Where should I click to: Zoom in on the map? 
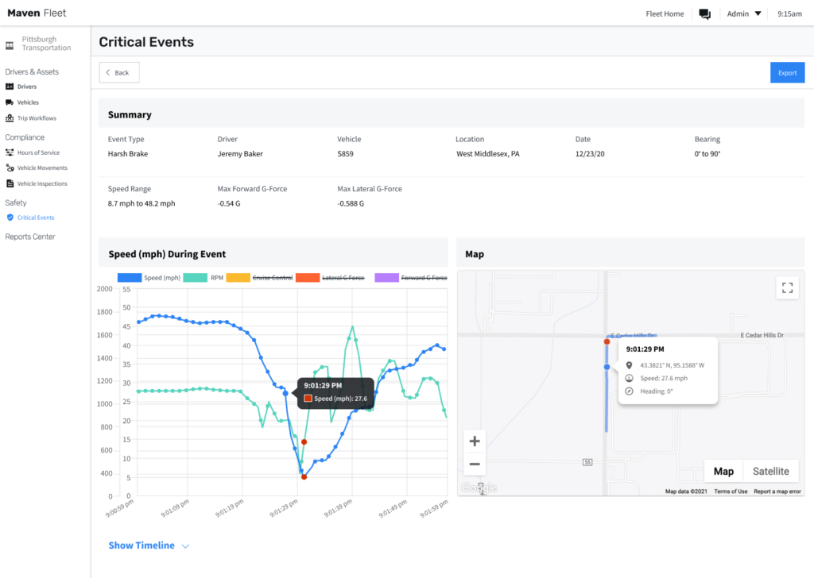click(x=475, y=441)
